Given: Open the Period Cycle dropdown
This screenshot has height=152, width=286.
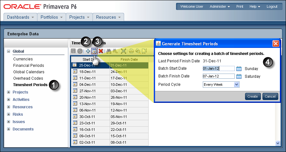Looking at the screenshot, I should [236, 85].
